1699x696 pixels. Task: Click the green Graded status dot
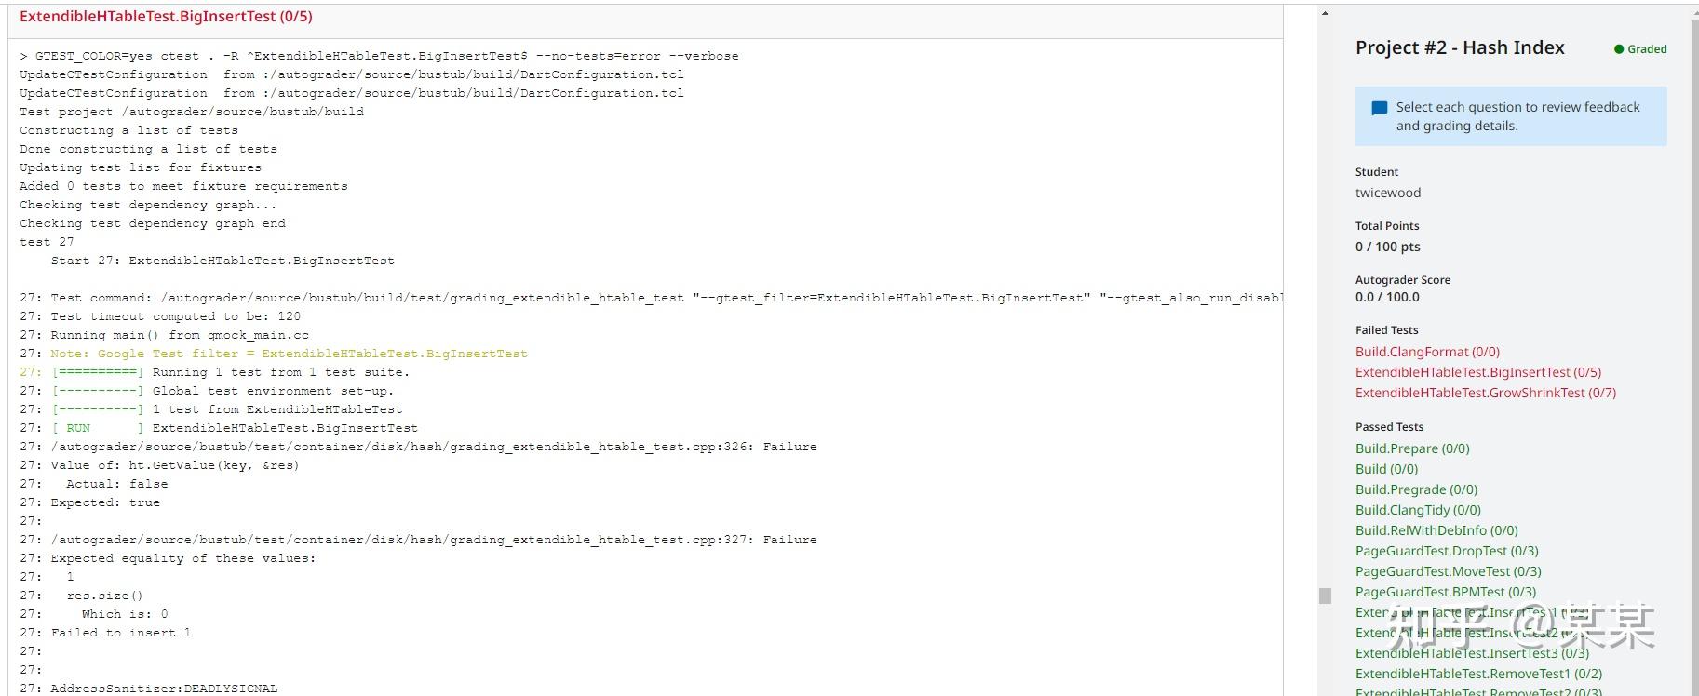click(1619, 49)
